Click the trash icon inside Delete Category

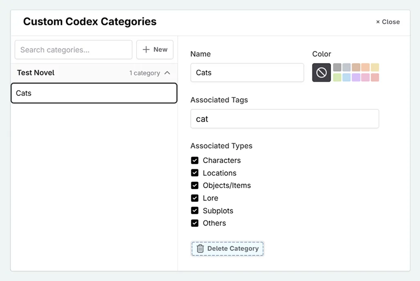(x=200, y=248)
